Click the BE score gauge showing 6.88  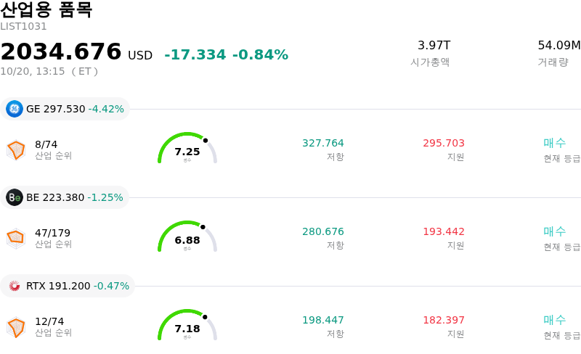click(x=187, y=236)
